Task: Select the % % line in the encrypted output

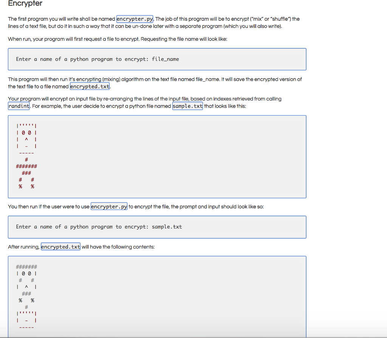Action: coord(26,300)
